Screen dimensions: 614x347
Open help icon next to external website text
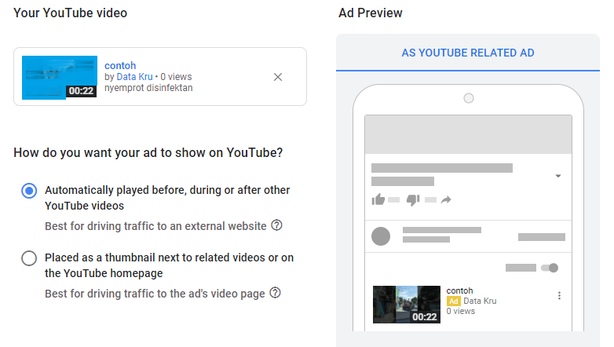click(x=277, y=225)
